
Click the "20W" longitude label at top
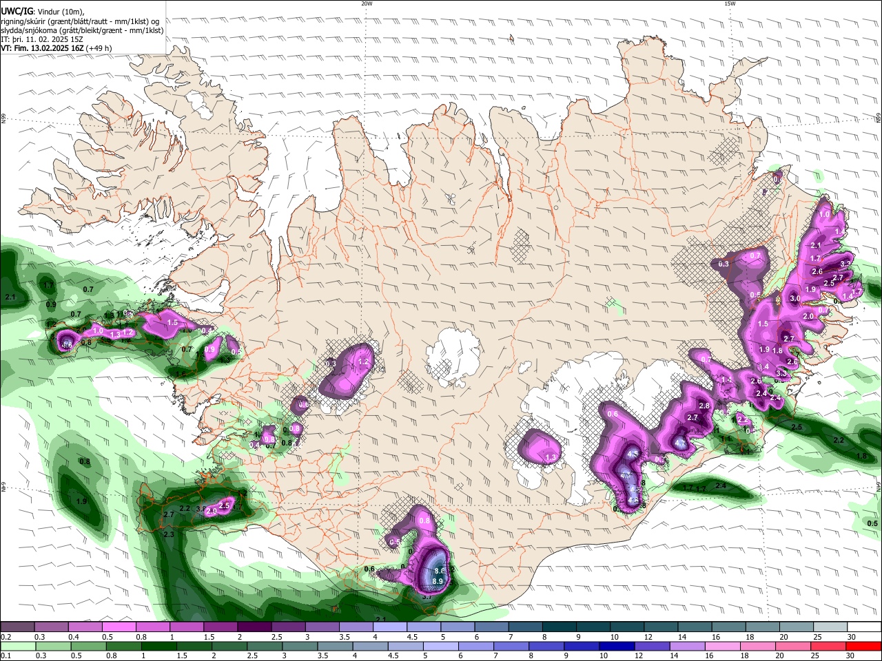367,3
